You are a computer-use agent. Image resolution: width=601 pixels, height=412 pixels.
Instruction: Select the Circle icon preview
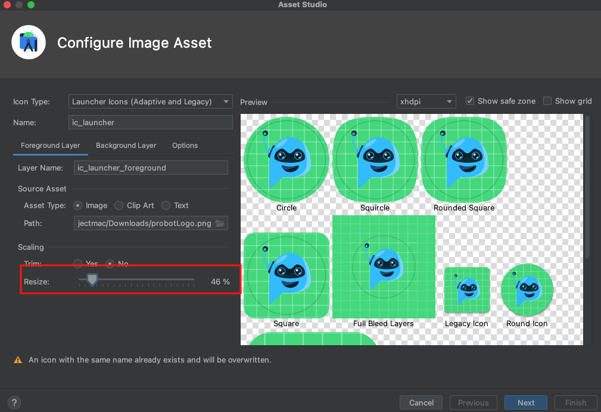point(287,159)
